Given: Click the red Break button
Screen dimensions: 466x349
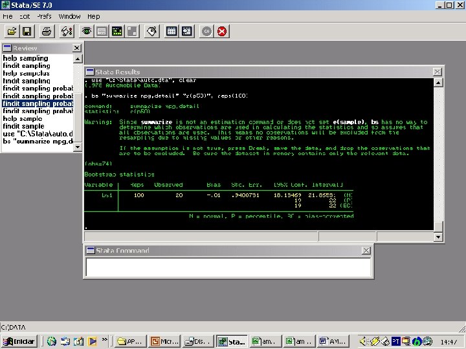Looking at the screenshot, I should (222, 31).
